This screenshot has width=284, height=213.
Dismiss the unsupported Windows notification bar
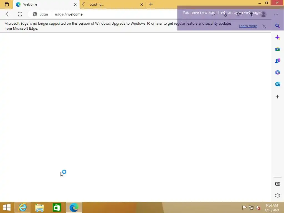(264, 26)
